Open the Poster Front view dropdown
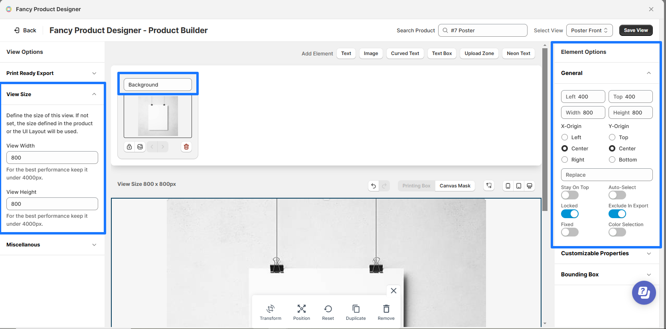This screenshot has height=329, width=666. click(x=589, y=30)
